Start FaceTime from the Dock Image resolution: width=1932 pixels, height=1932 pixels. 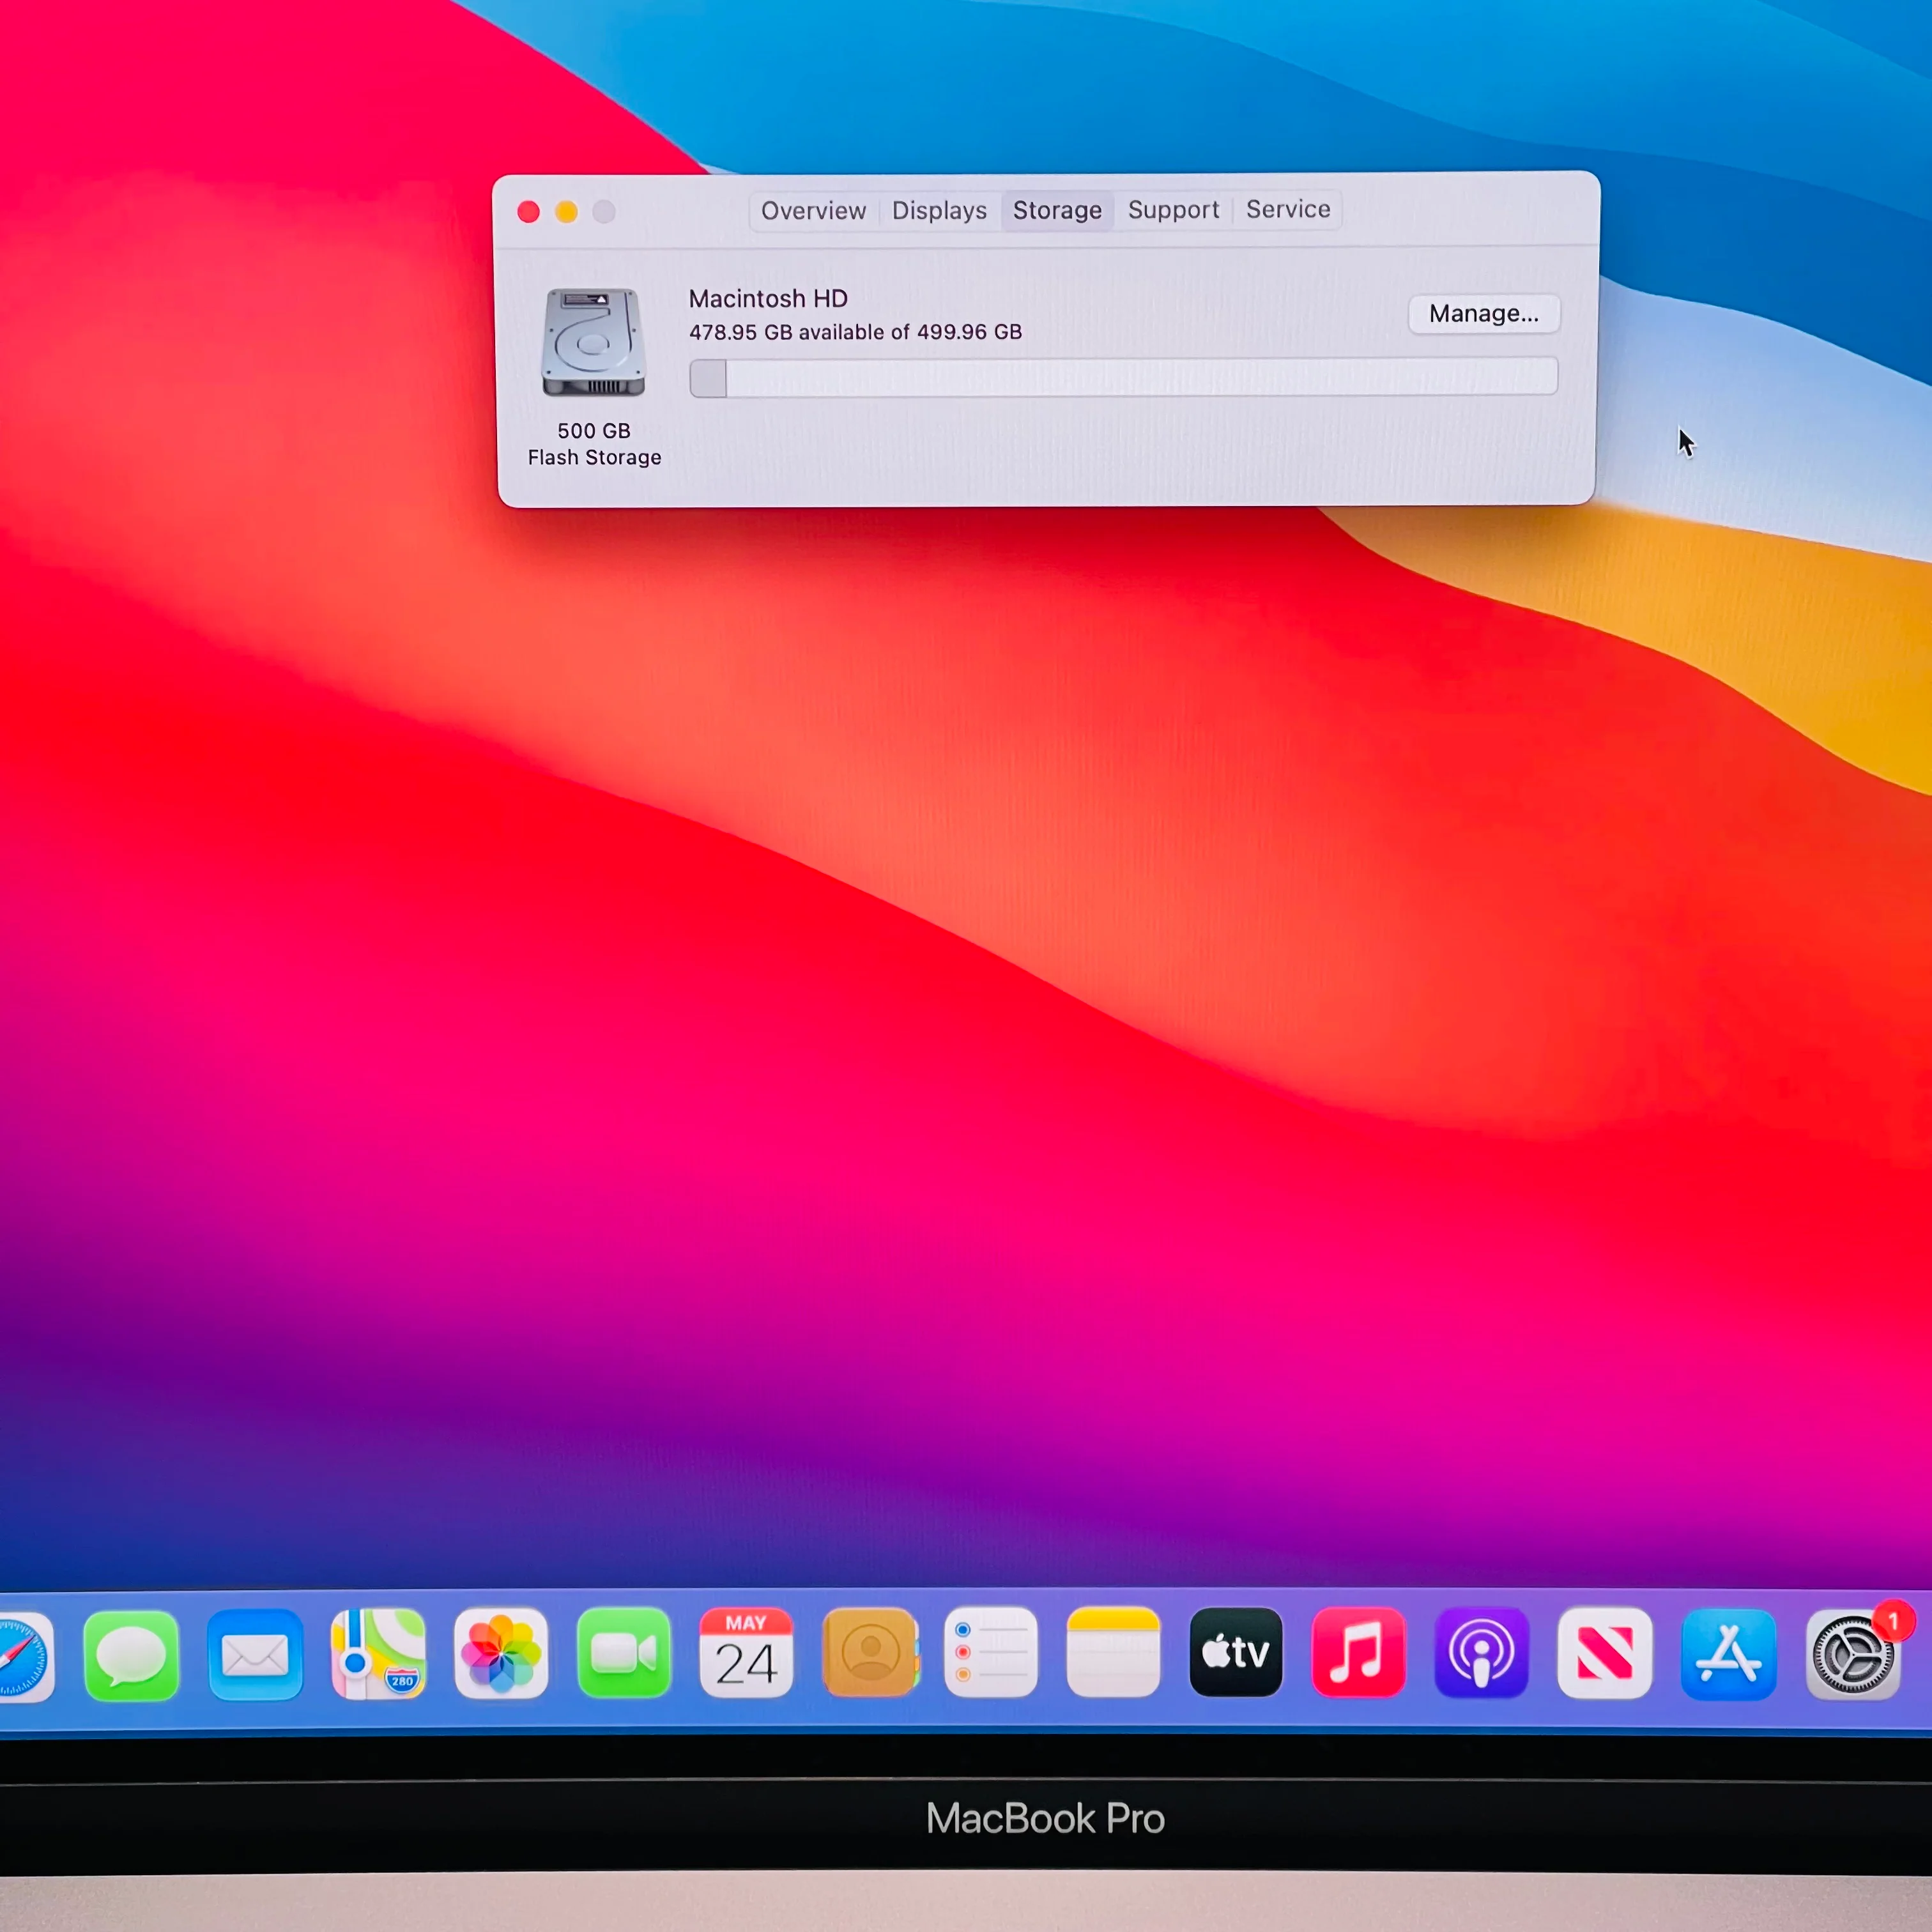point(624,1654)
